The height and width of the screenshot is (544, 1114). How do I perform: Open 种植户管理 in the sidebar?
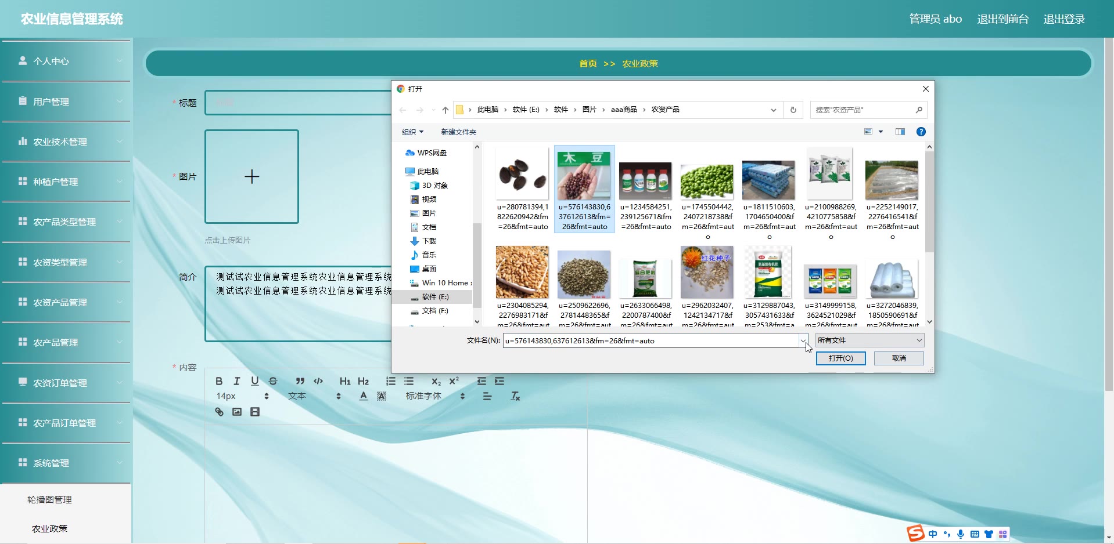[66, 182]
